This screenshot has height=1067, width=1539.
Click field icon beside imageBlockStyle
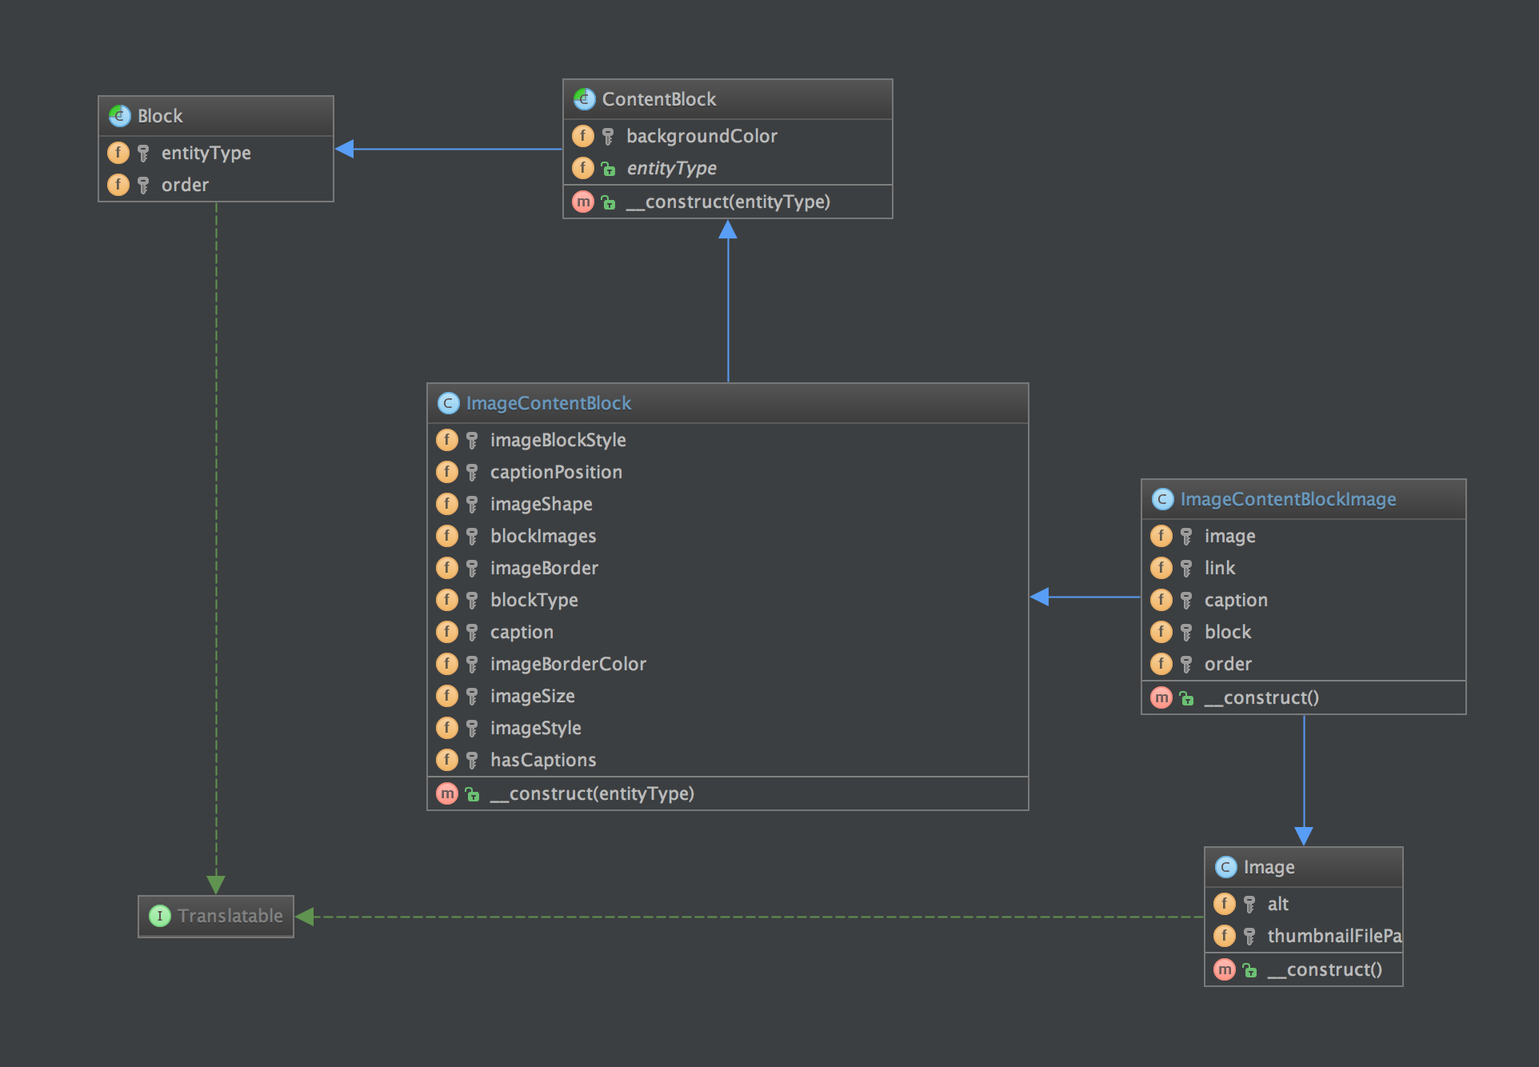(x=447, y=440)
